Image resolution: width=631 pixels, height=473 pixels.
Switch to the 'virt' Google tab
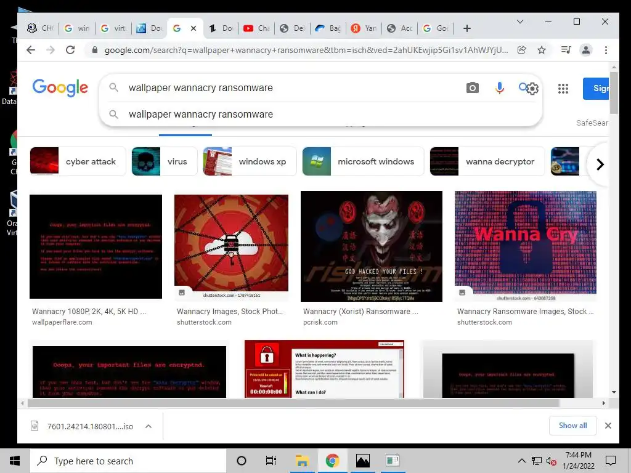point(113,28)
